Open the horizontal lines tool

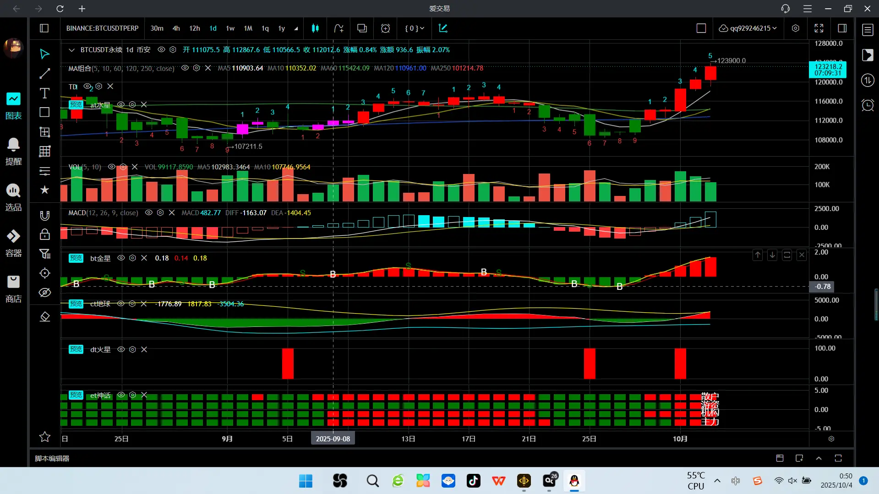tap(44, 171)
